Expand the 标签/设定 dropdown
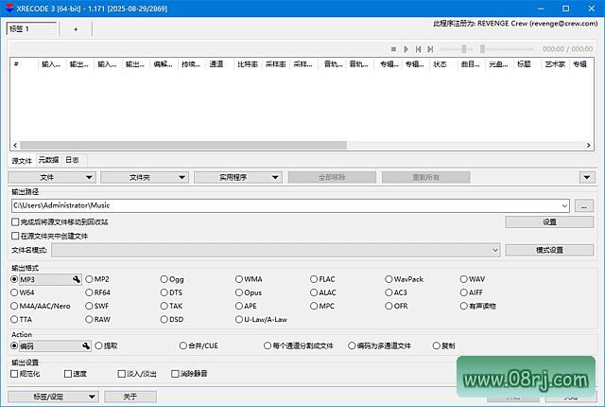The image size is (605, 407). pos(52,397)
